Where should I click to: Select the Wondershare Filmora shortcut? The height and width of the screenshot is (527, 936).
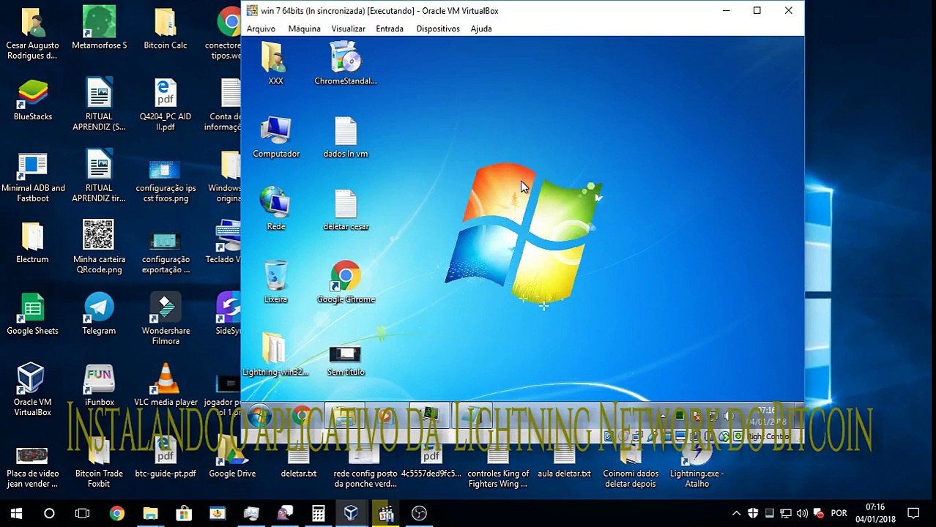tap(166, 319)
